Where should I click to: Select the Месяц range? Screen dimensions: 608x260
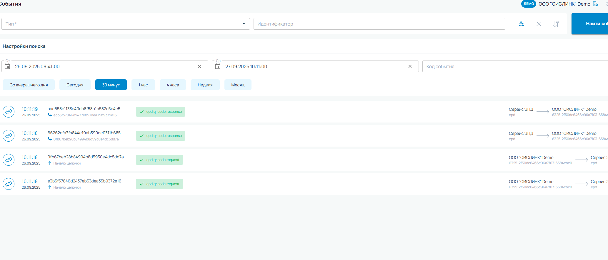(x=238, y=85)
